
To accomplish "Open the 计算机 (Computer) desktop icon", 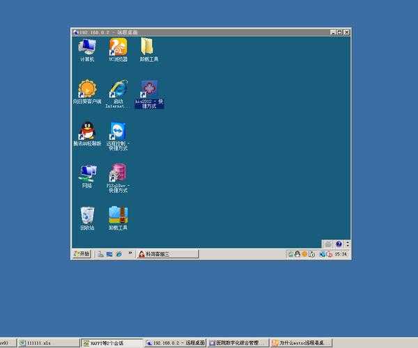I will 87,47.
